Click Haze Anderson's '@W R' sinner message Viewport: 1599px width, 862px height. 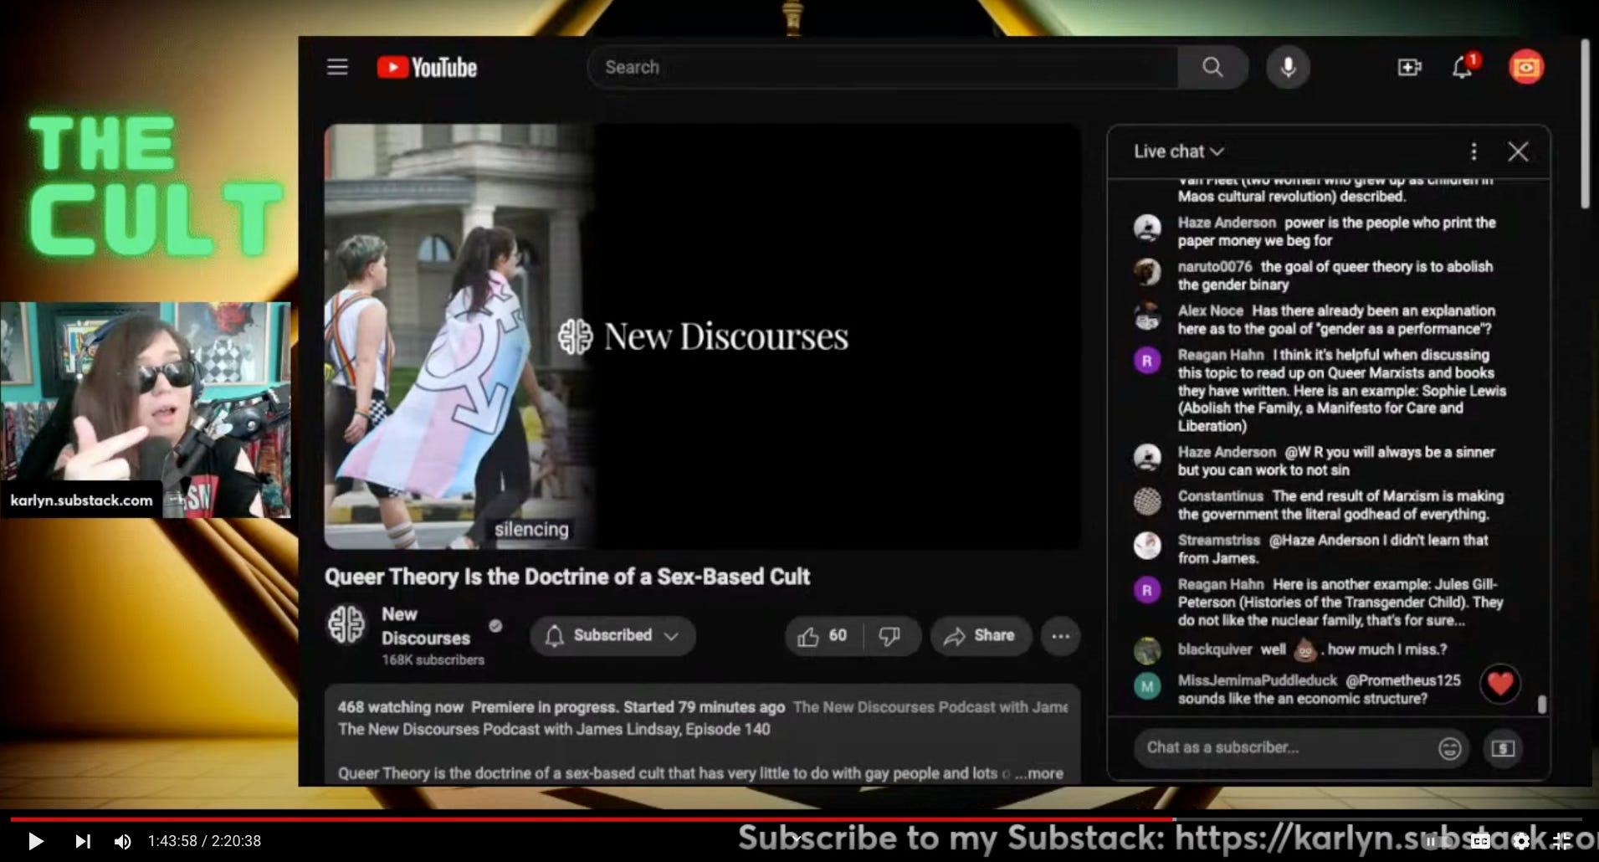(x=1335, y=461)
